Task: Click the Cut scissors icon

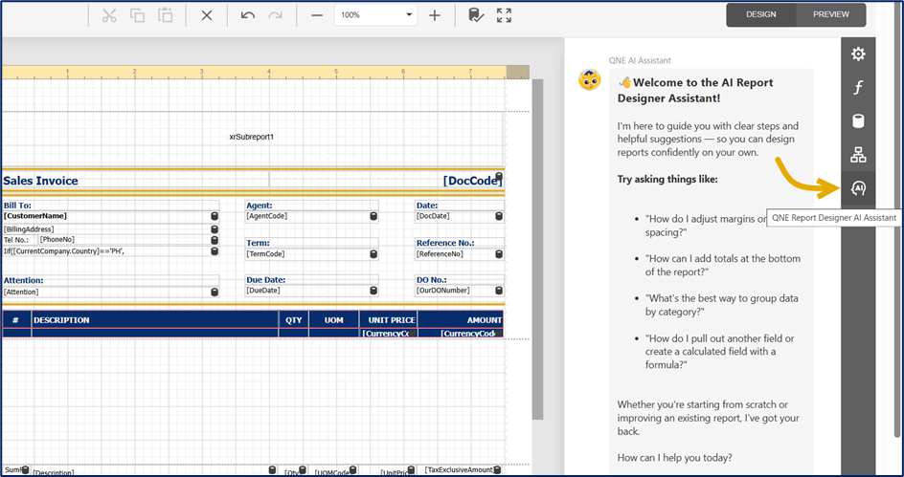Action: click(108, 15)
